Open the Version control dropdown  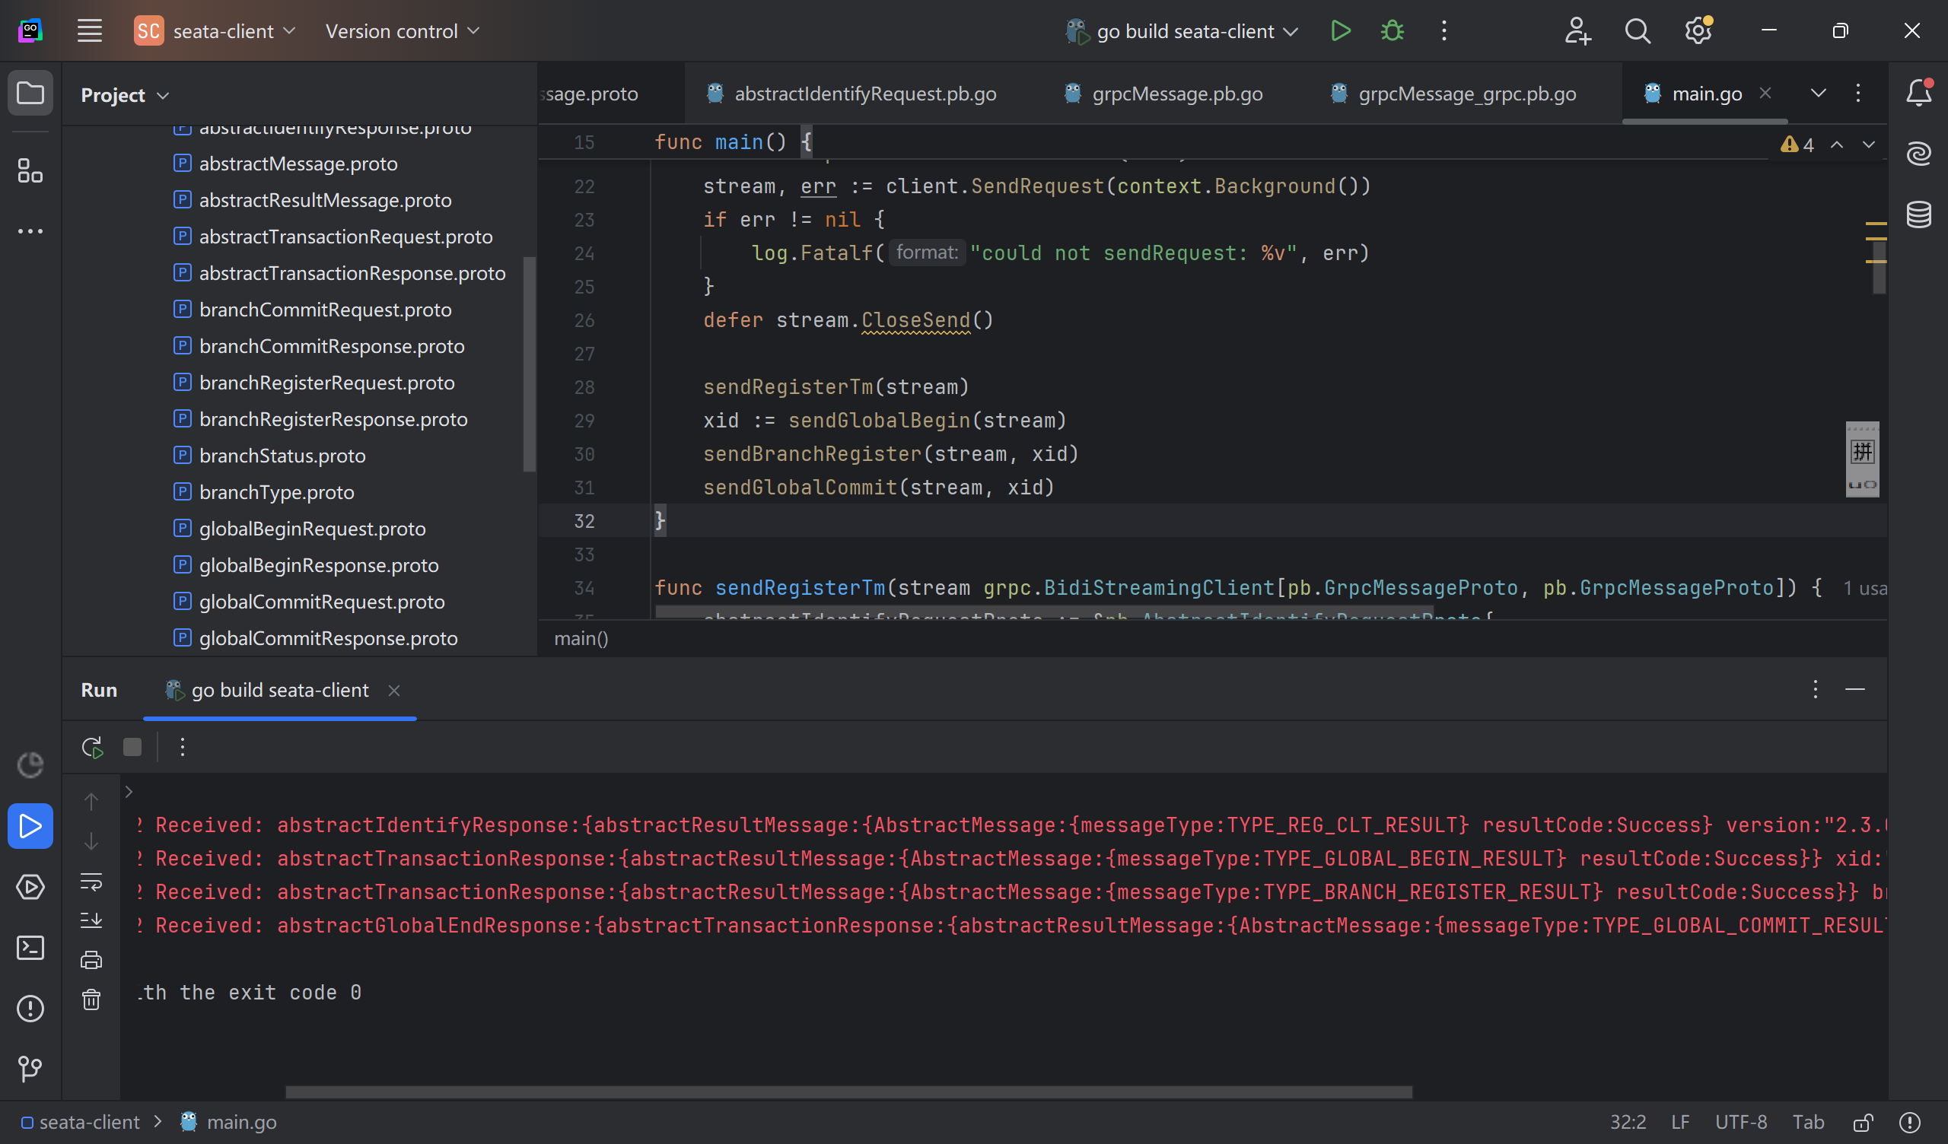(x=402, y=31)
